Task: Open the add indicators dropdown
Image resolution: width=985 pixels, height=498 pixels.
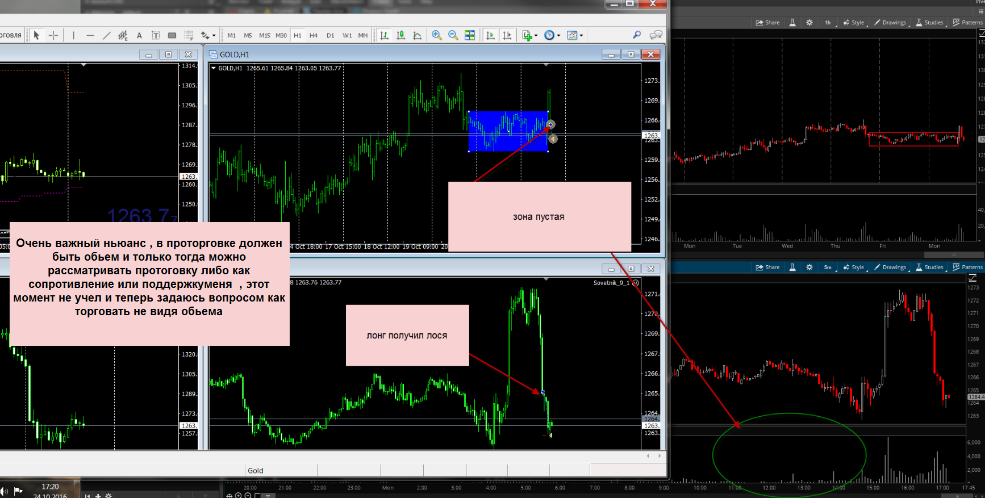Action: (x=529, y=35)
